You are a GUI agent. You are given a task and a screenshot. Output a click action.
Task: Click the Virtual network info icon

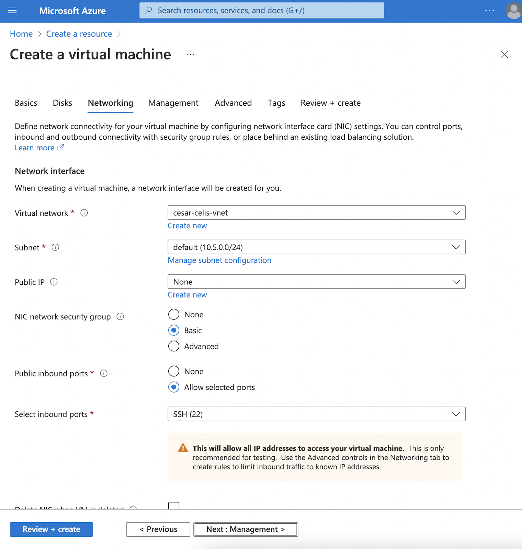click(84, 213)
